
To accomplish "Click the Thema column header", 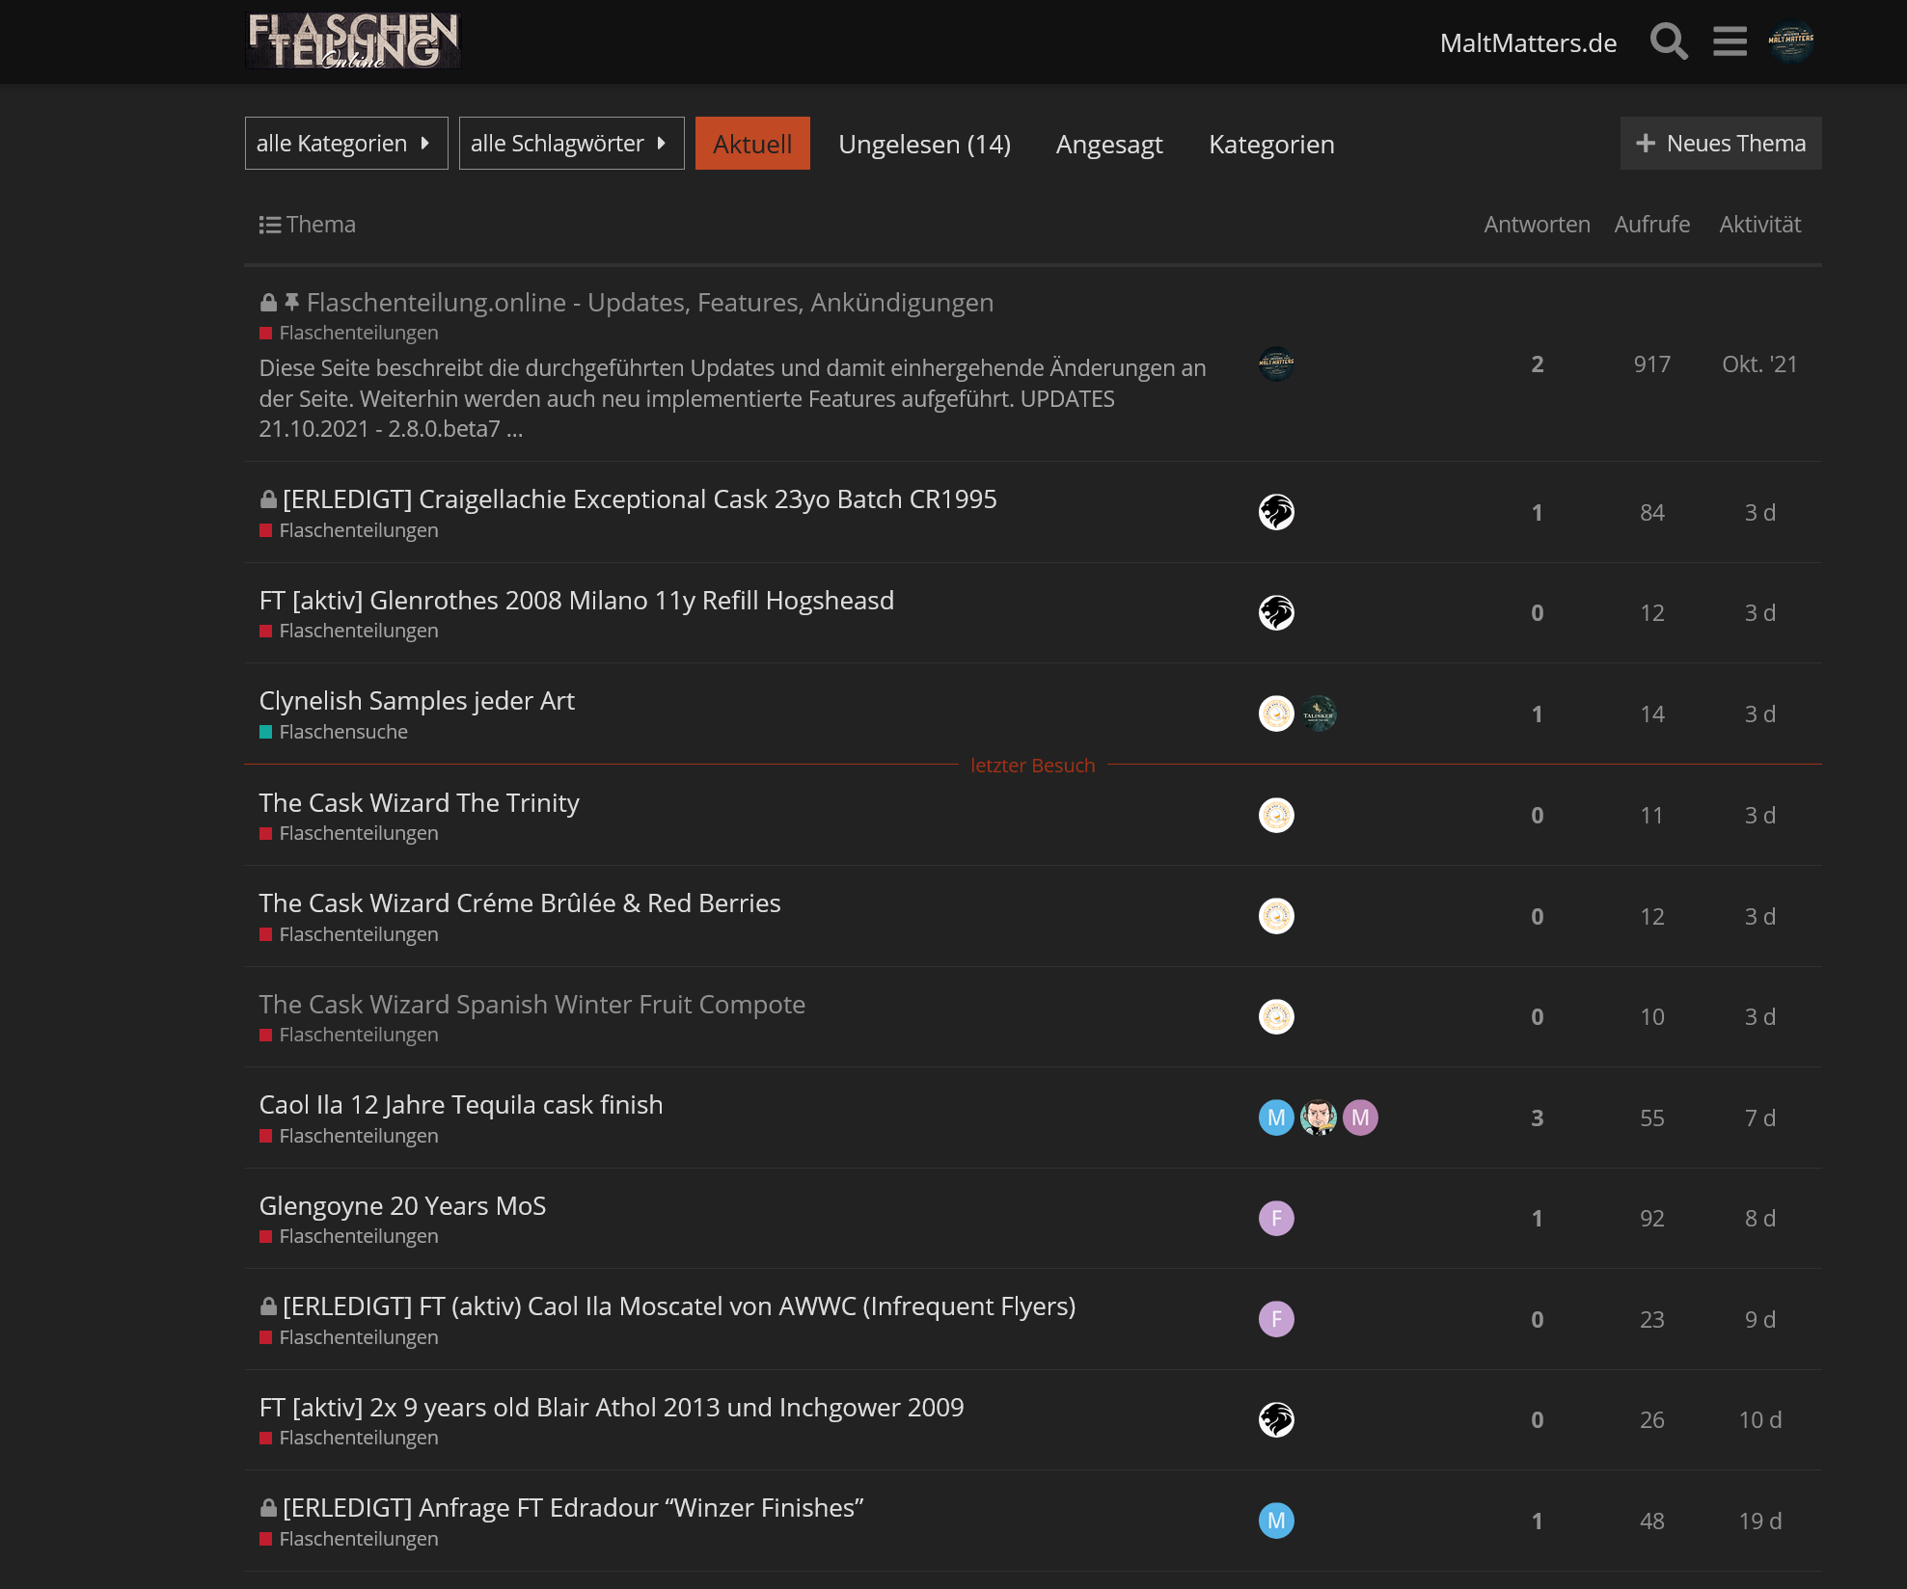I will (x=320, y=225).
